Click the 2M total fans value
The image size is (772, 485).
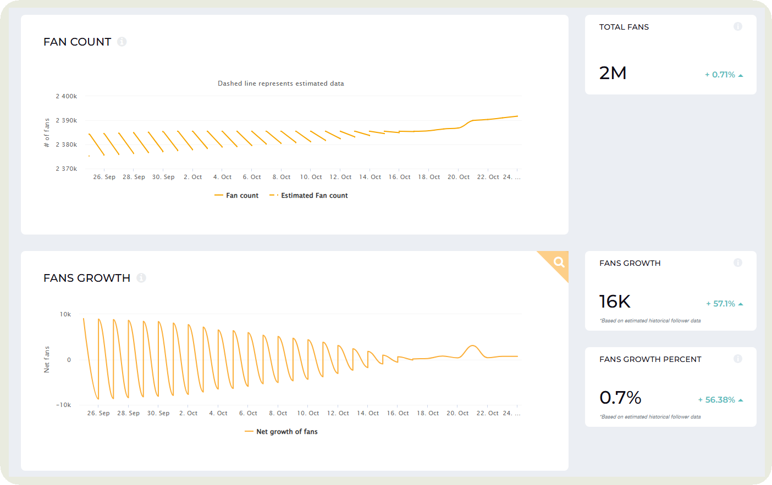(613, 73)
